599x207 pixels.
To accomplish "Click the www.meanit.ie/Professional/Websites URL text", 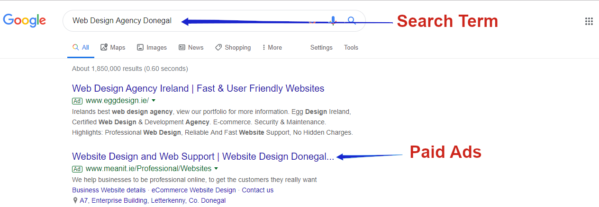I will point(149,168).
